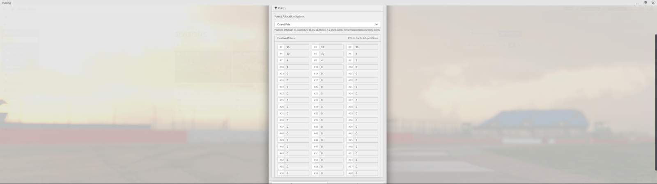Screen dimensions: 657x184
Task: Open the Grand Prix points system dropdown
Action: pos(327,25)
